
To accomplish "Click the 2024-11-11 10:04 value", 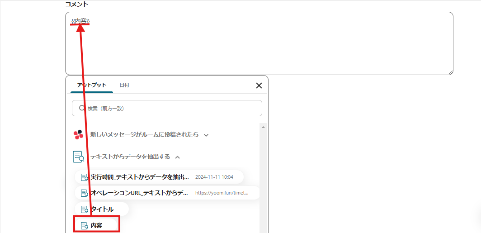I will pyautogui.click(x=214, y=177).
